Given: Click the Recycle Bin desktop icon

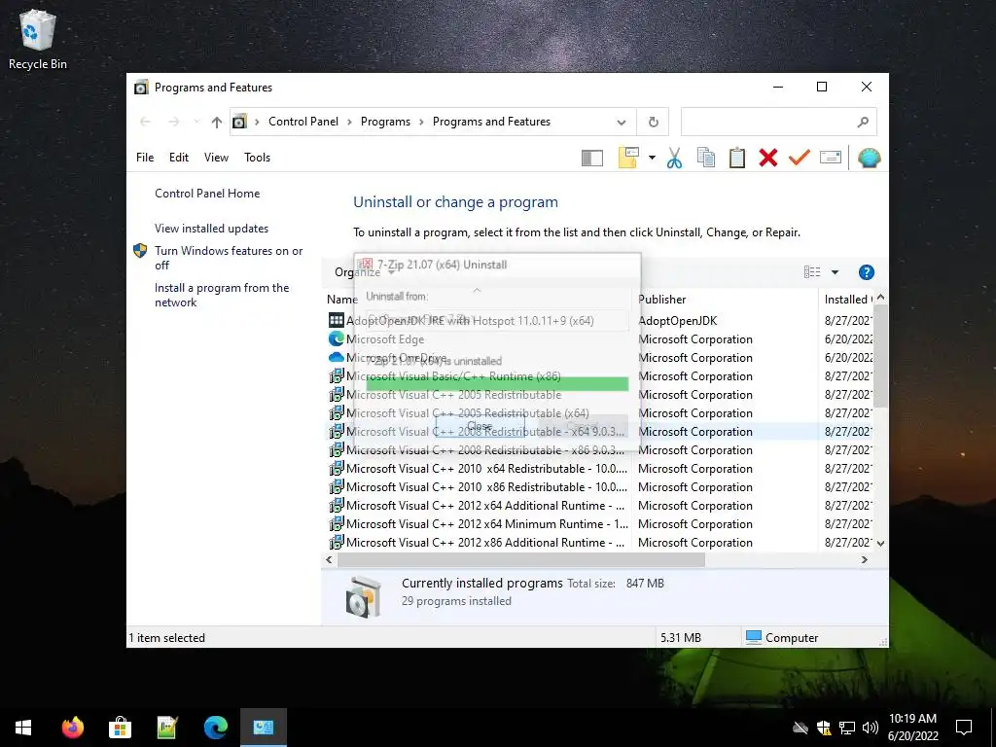Looking at the screenshot, I should tap(38, 40).
